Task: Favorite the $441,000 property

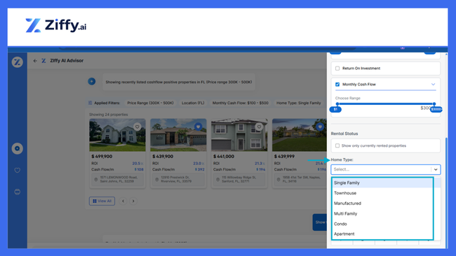Action: [x=259, y=127]
